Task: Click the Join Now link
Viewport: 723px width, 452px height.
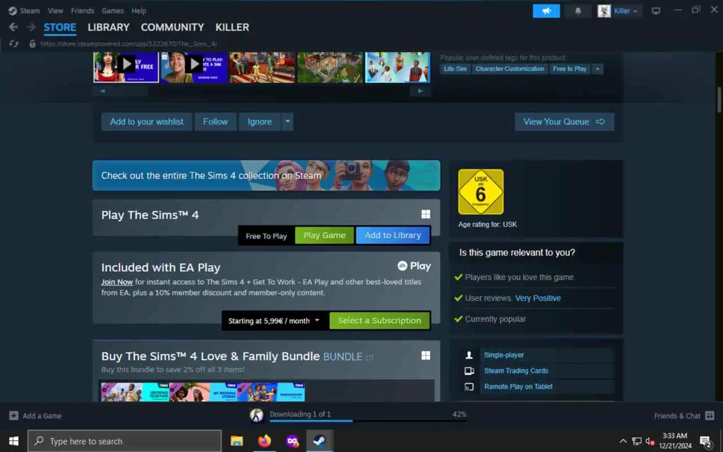Action: point(117,282)
